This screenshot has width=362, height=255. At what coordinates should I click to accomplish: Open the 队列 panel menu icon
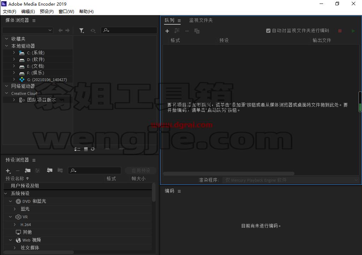tap(179, 20)
